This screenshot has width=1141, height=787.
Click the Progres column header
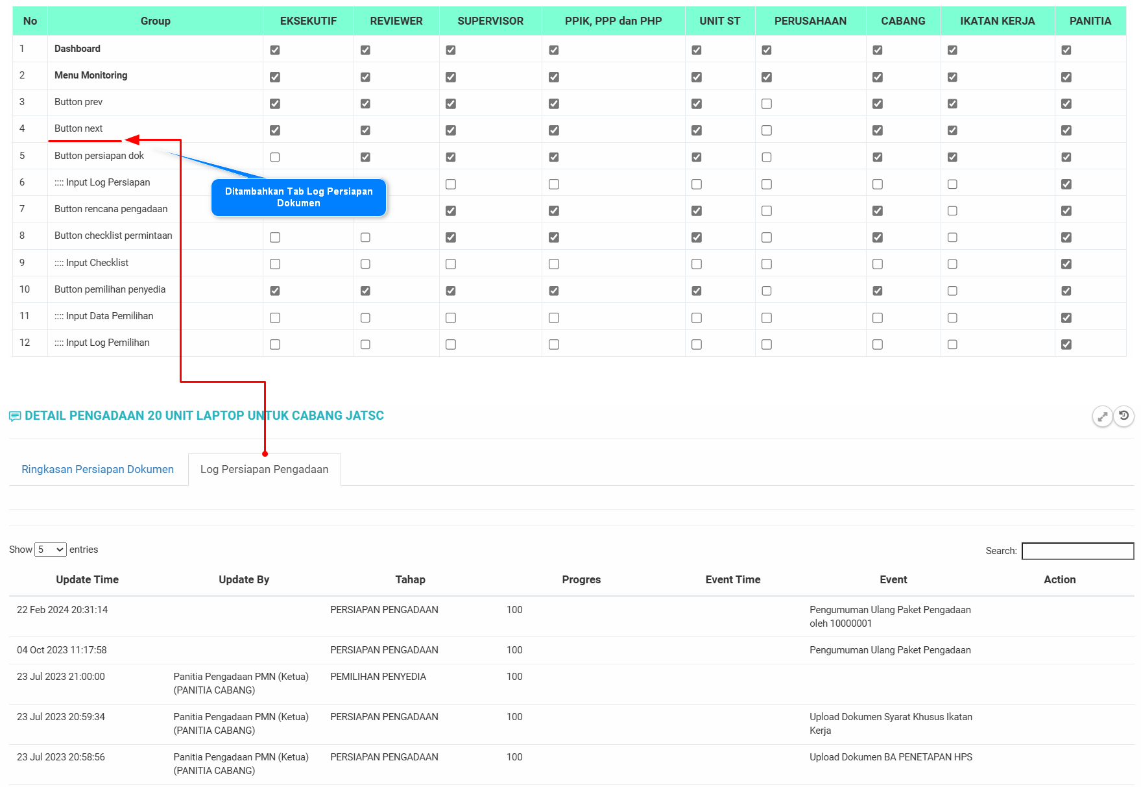(581, 579)
